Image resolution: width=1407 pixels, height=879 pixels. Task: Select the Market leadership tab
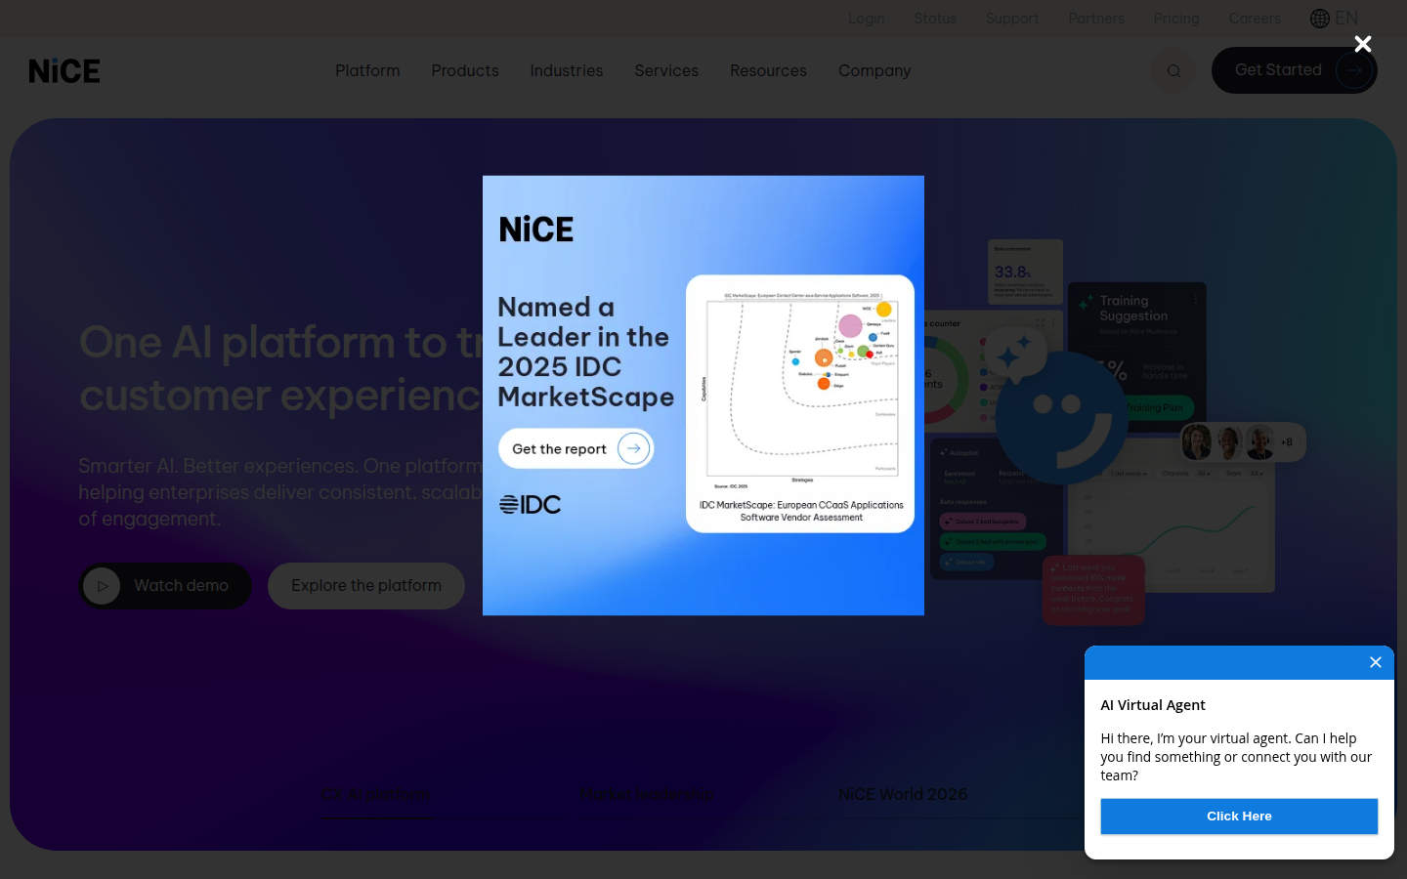(647, 794)
